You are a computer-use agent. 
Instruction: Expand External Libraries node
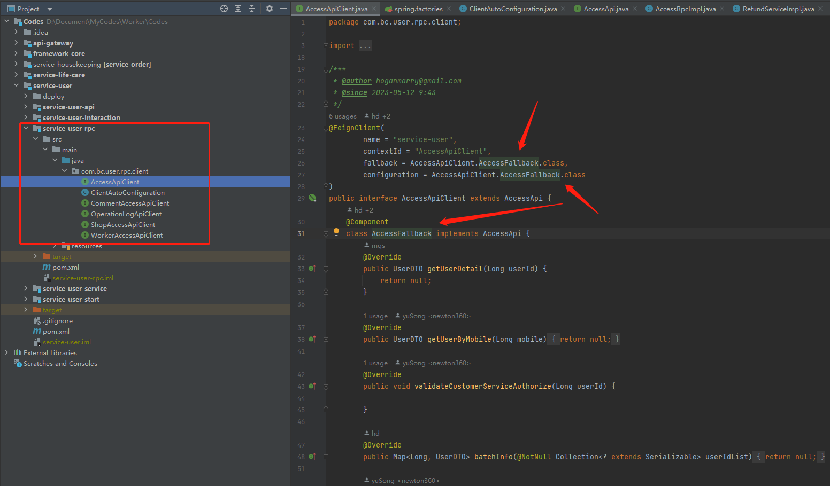6,352
